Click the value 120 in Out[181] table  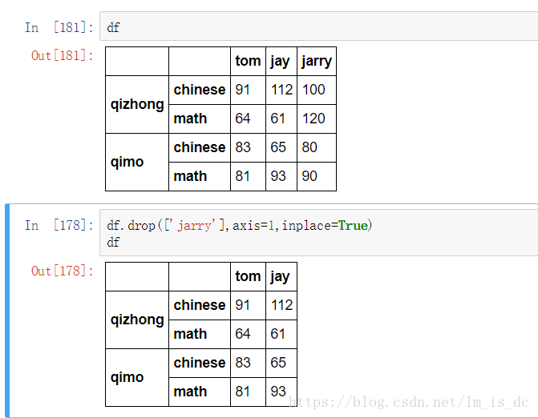click(317, 119)
